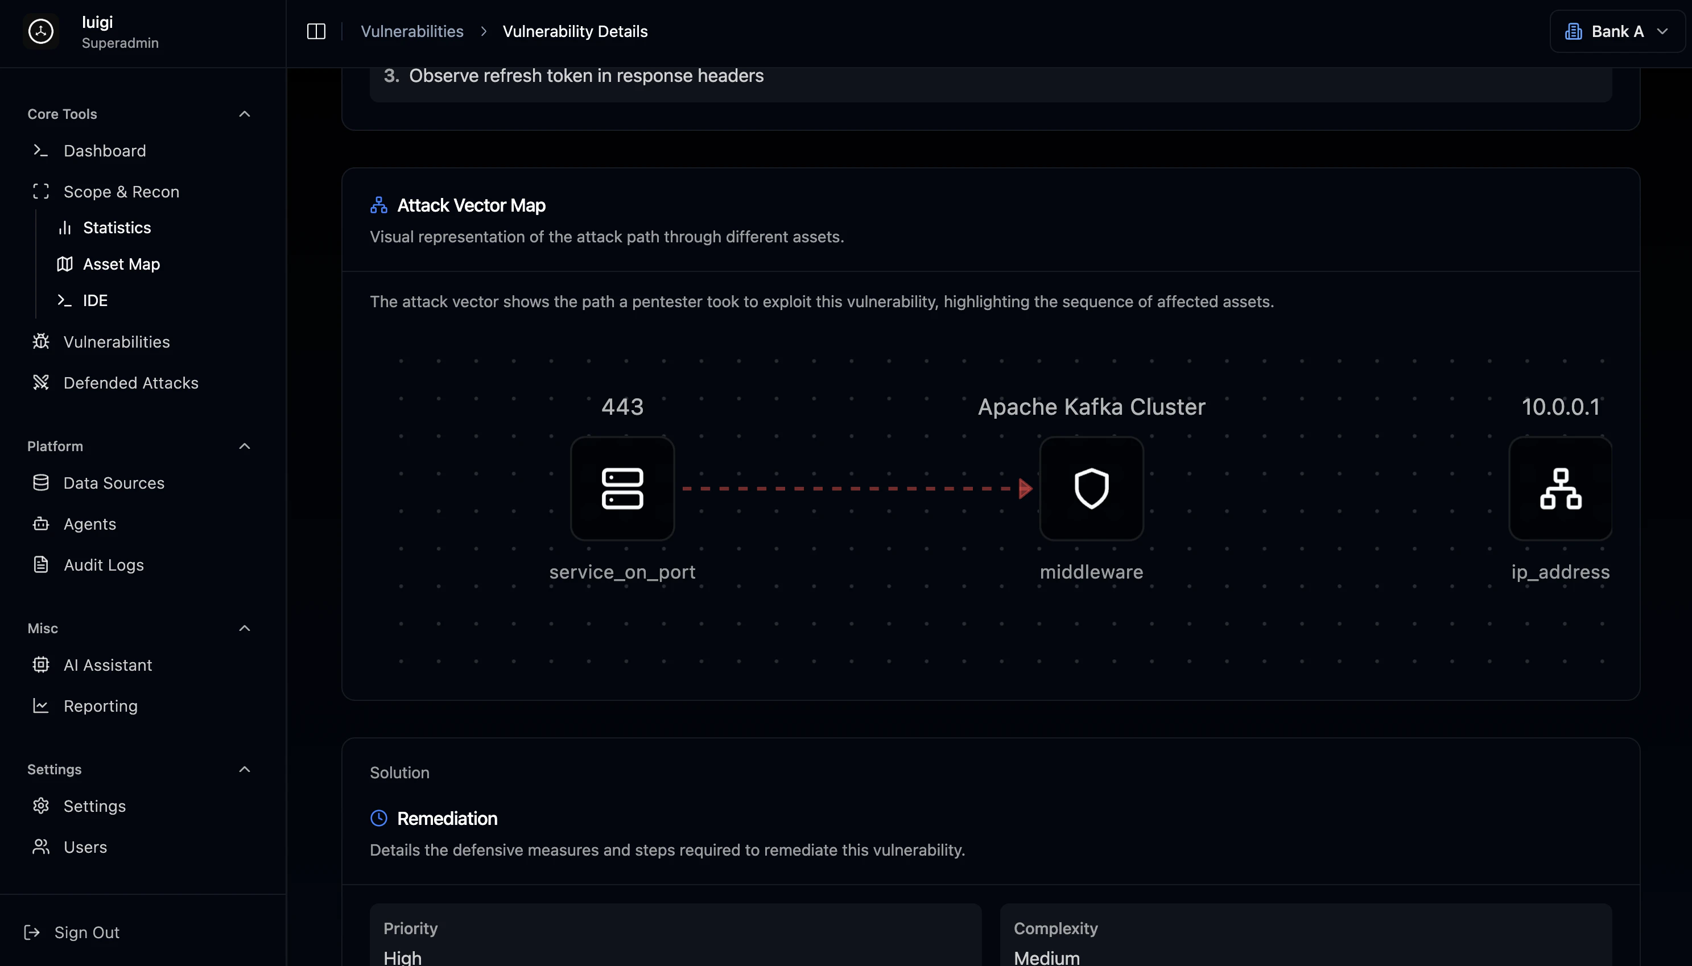Viewport: 1692px width, 966px height.
Task: Toggle the sidebar panel visibility
Action: (316, 31)
